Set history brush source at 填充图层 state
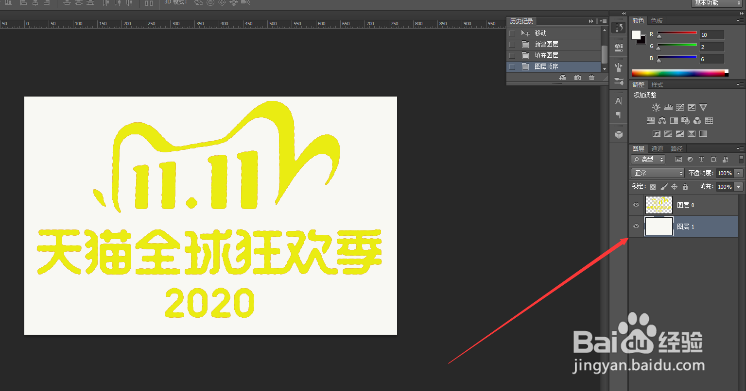Image resolution: width=746 pixels, height=391 pixels. pyautogui.click(x=512, y=55)
